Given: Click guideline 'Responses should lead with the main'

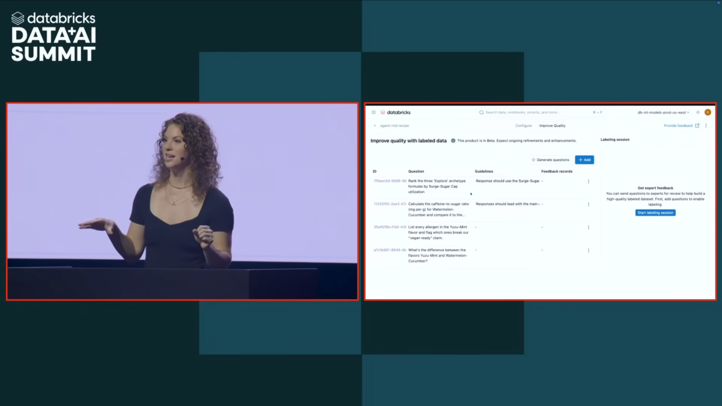Looking at the screenshot, I should click(507, 204).
